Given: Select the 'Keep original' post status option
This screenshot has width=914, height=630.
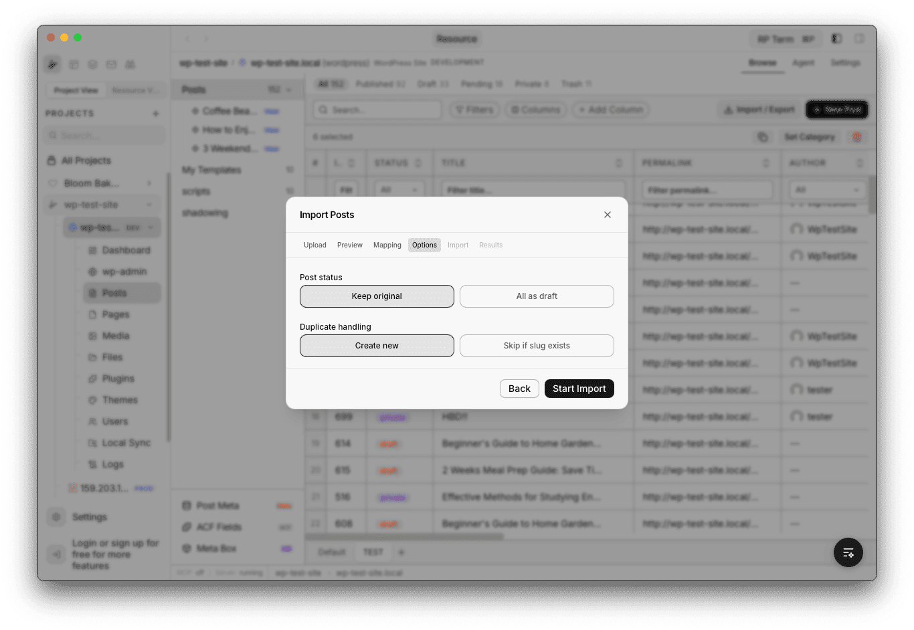Looking at the screenshot, I should [x=377, y=296].
